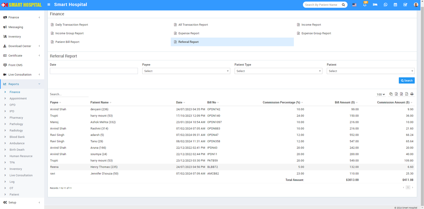Copy table data to clipboard
This screenshot has width=424, height=209.
(391, 94)
